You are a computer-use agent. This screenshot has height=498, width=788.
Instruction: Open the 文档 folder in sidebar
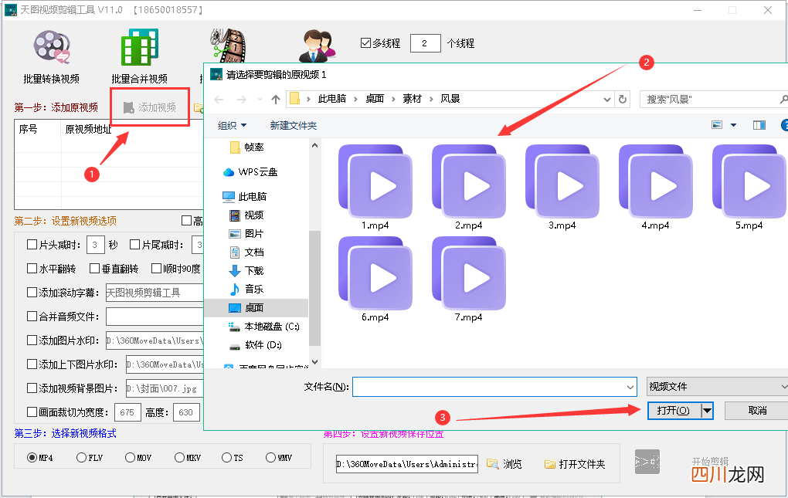click(246, 252)
